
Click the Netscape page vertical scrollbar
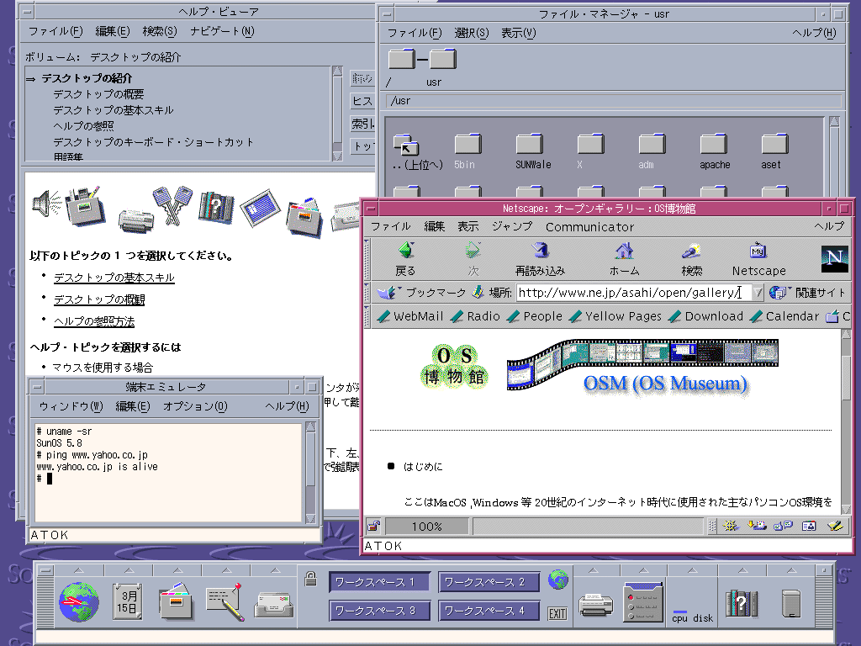point(846,422)
